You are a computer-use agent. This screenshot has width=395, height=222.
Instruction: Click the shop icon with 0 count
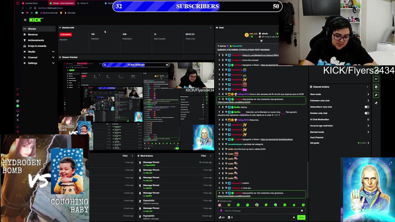pos(230,218)
